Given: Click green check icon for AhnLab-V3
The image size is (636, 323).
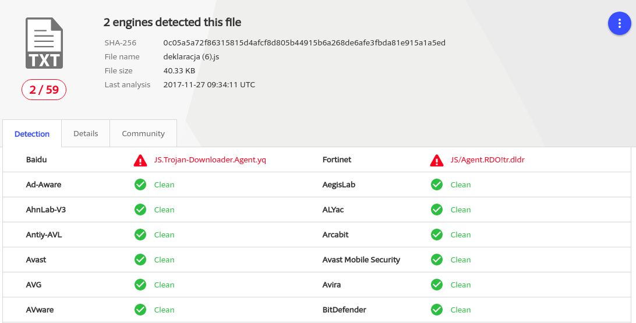Looking at the screenshot, I should (140, 210).
